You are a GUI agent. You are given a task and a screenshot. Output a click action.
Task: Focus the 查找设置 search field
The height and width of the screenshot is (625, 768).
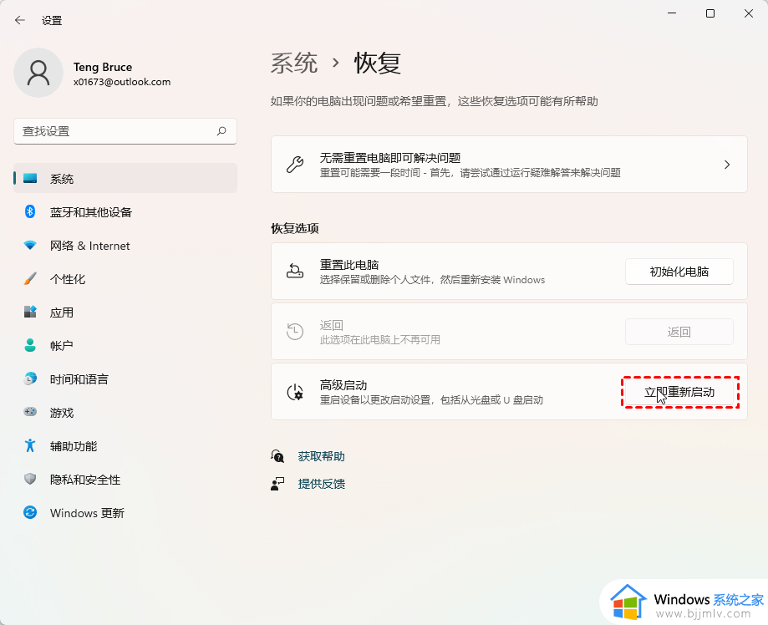(x=125, y=131)
